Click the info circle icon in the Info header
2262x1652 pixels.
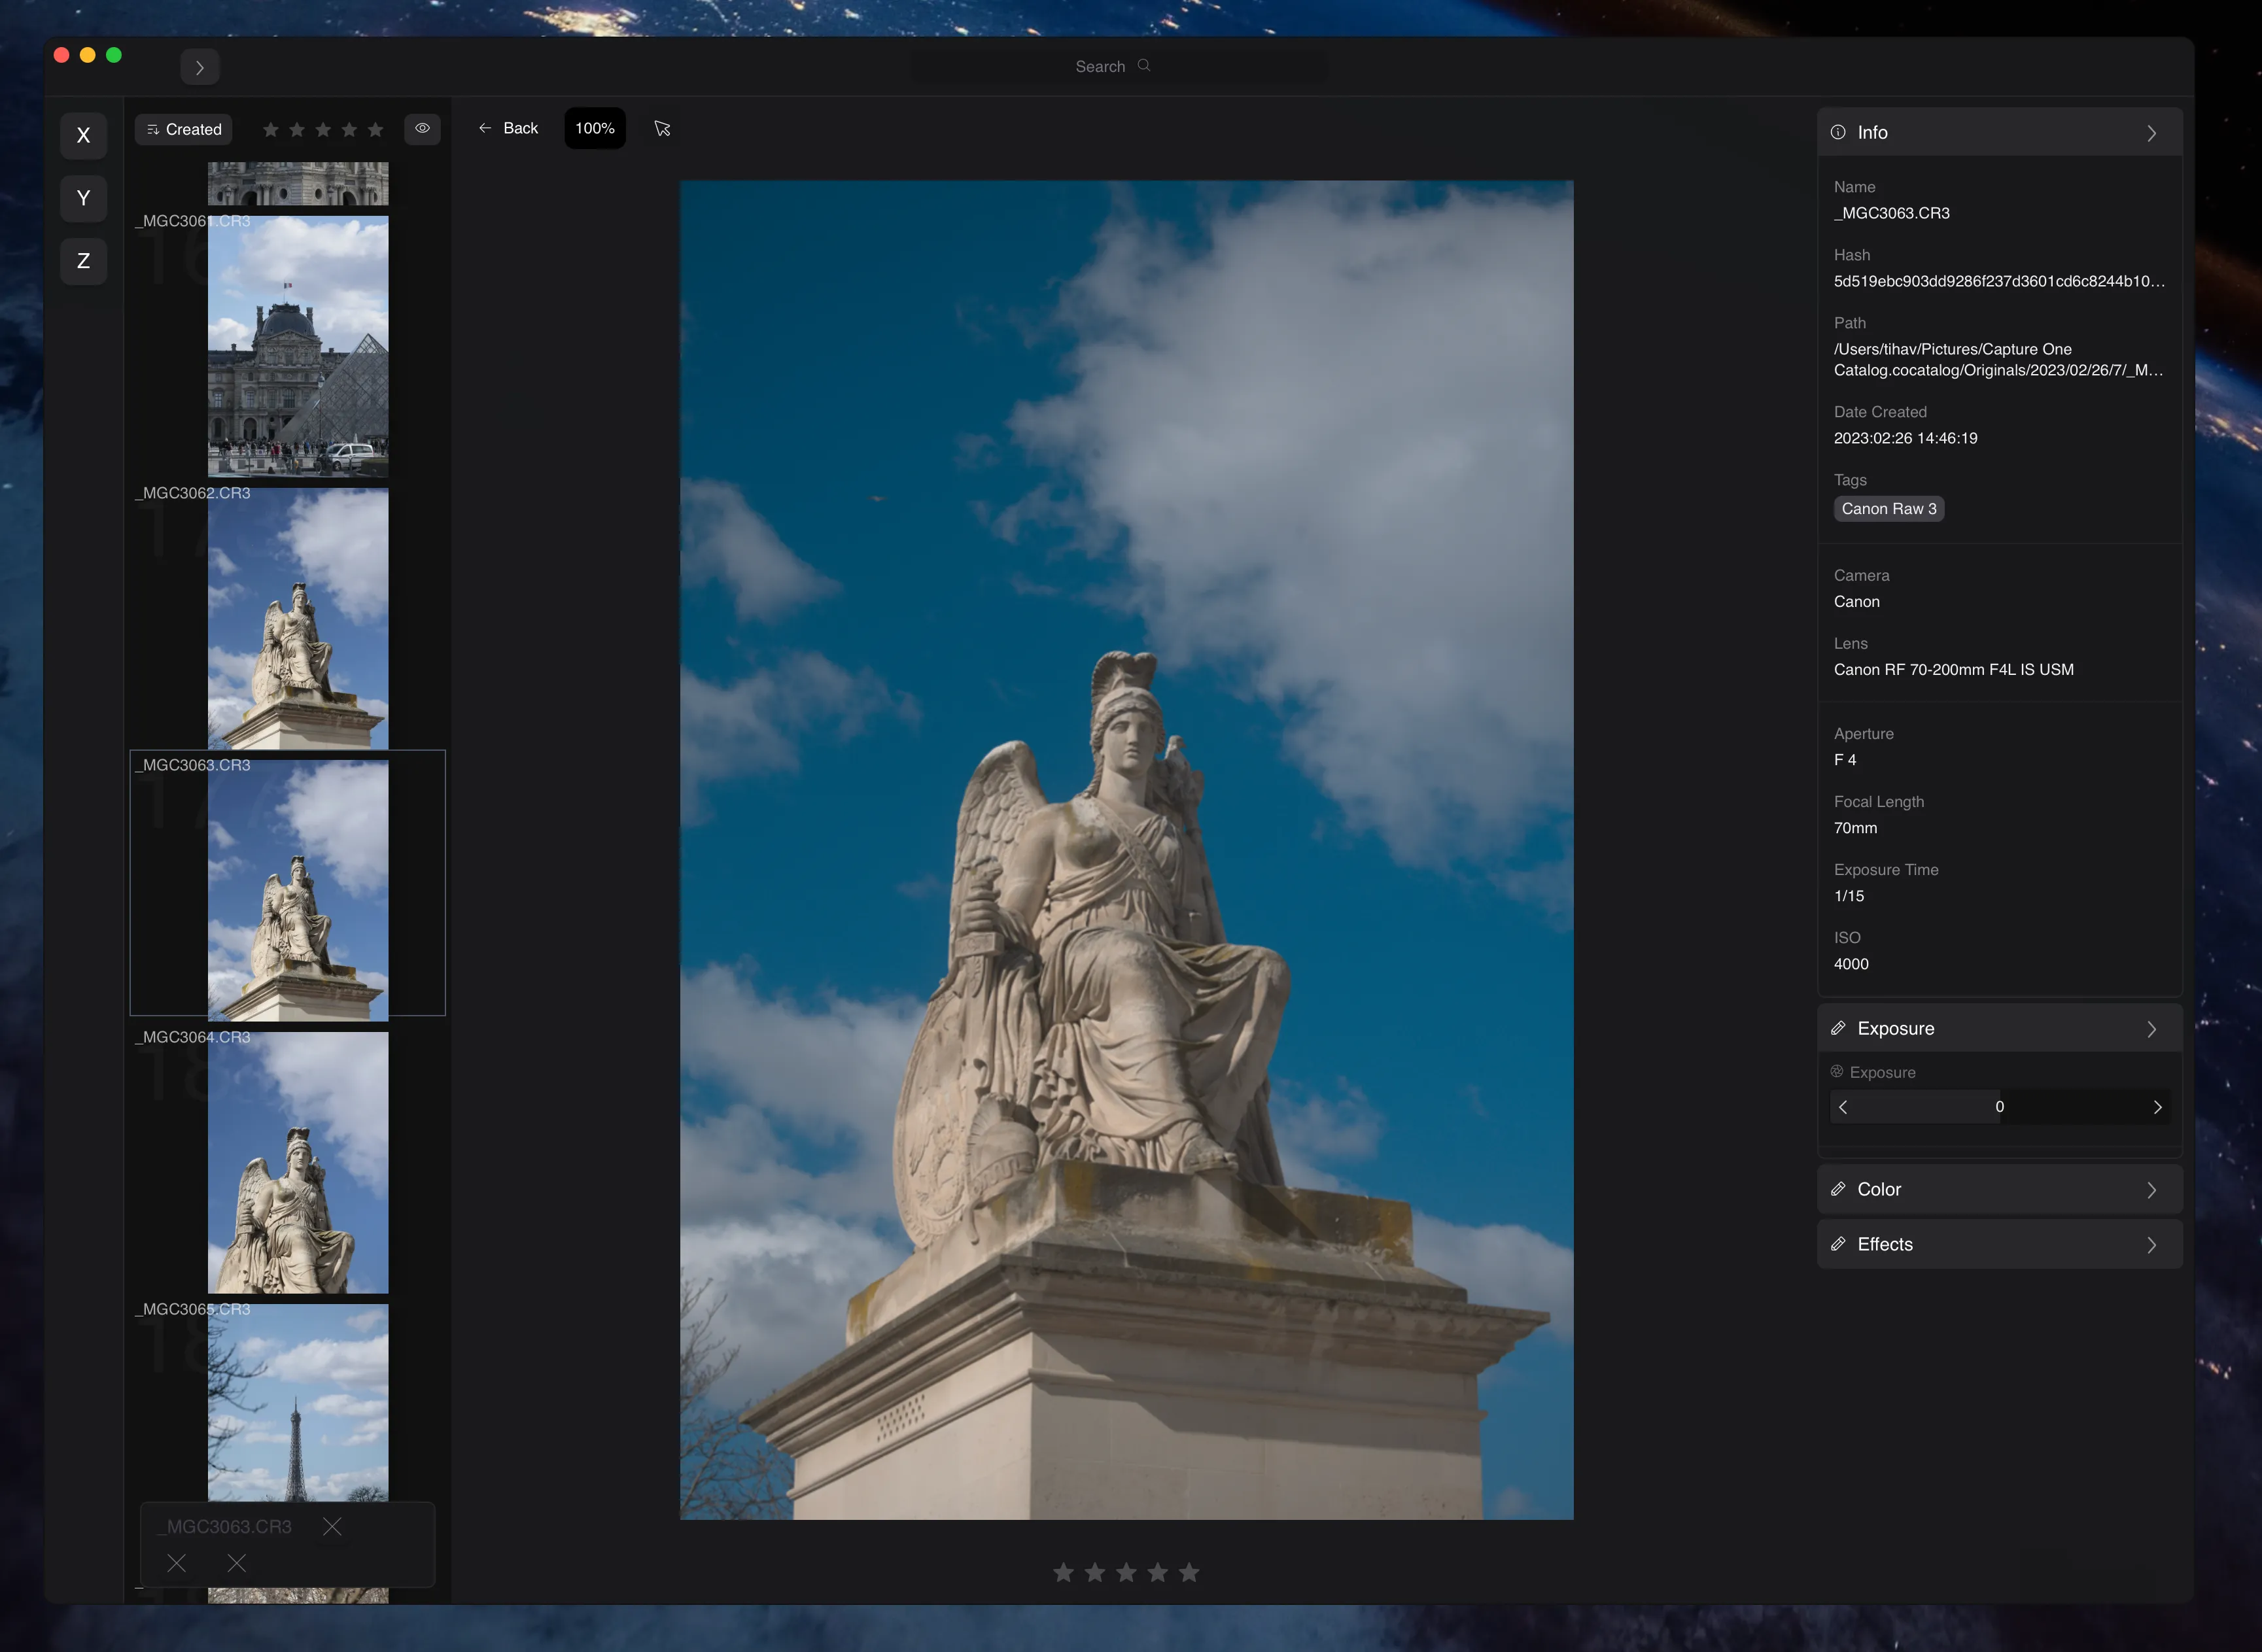(x=1838, y=132)
